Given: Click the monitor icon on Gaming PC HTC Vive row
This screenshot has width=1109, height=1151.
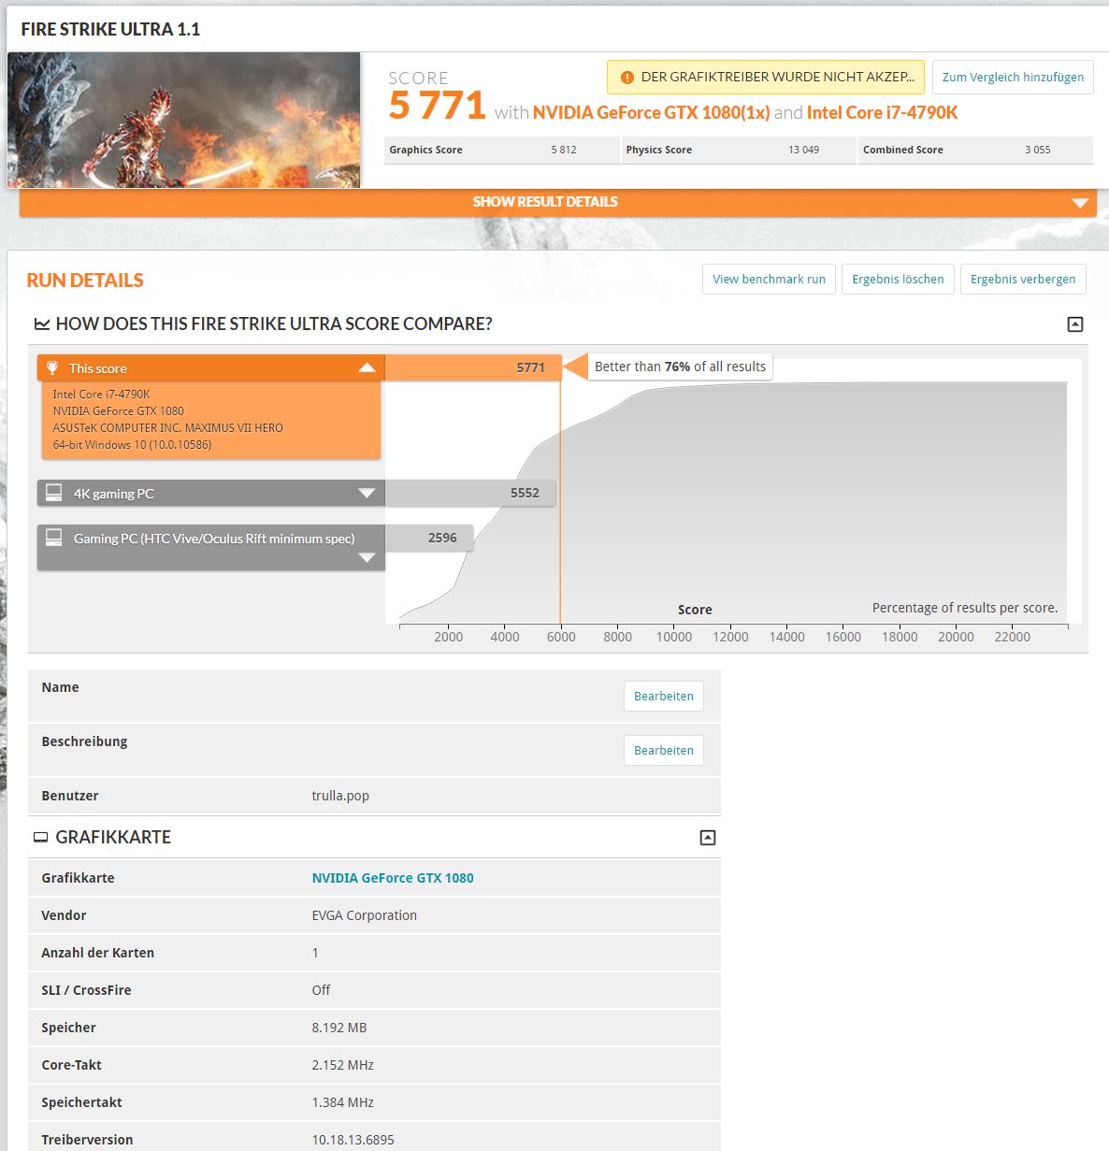Looking at the screenshot, I should pos(54,538).
